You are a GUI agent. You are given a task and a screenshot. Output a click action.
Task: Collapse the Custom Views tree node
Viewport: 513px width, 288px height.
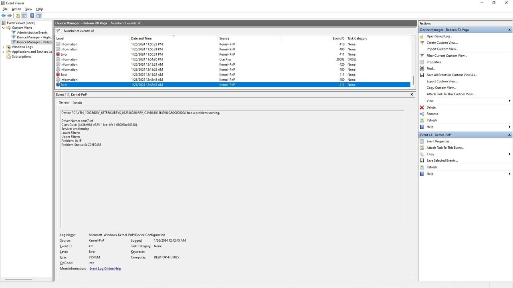[x=4, y=28]
